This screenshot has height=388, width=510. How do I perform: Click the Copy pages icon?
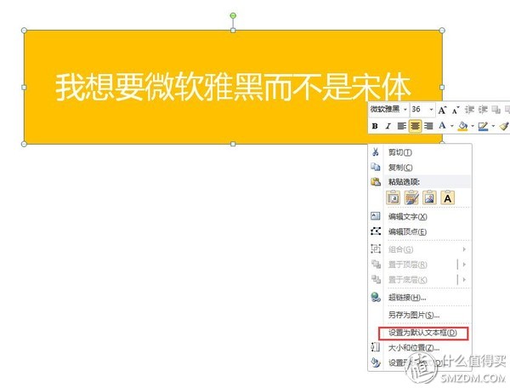click(x=376, y=167)
